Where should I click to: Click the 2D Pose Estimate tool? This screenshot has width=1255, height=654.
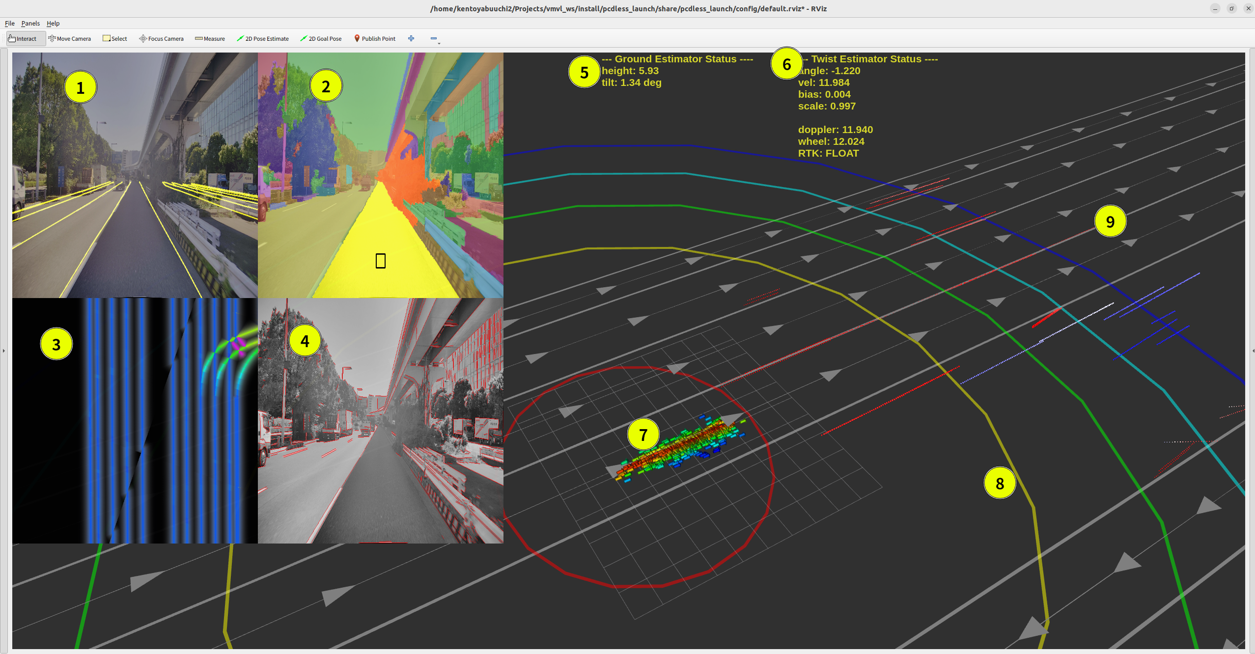[263, 39]
